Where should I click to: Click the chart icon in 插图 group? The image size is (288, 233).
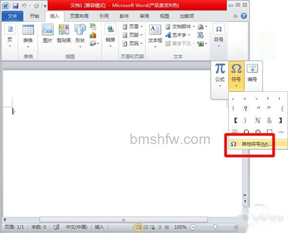(x=93, y=35)
